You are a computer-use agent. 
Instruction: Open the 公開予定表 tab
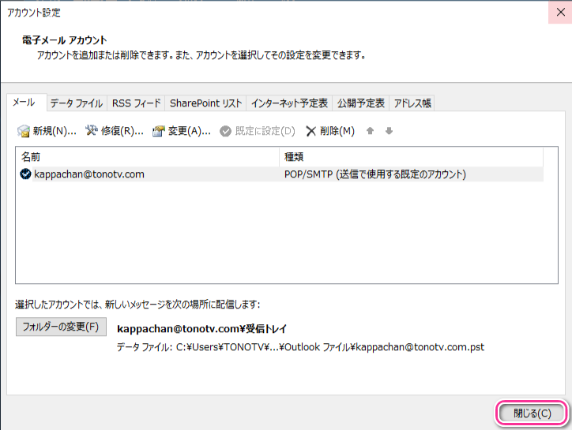[361, 103]
